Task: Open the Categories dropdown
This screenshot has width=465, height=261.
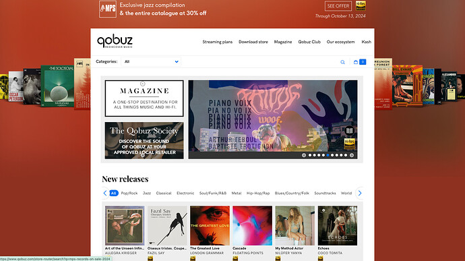Action: (151, 62)
